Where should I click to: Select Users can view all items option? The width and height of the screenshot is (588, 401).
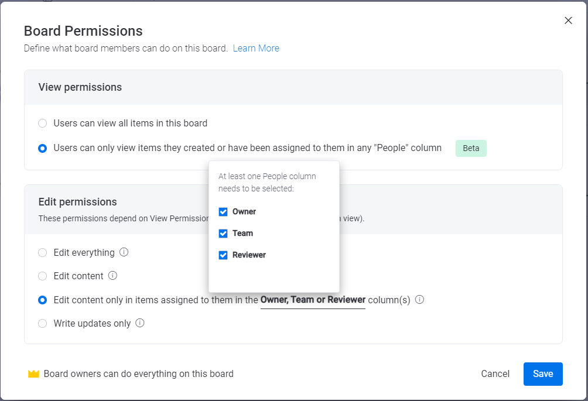[x=43, y=124]
